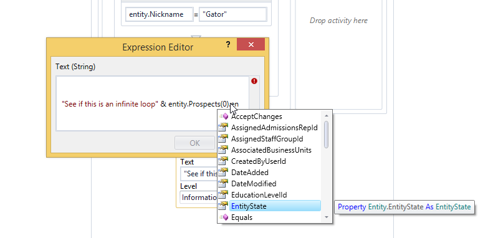
Task: Click the EducationLevelId property icon
Action: click(x=224, y=195)
